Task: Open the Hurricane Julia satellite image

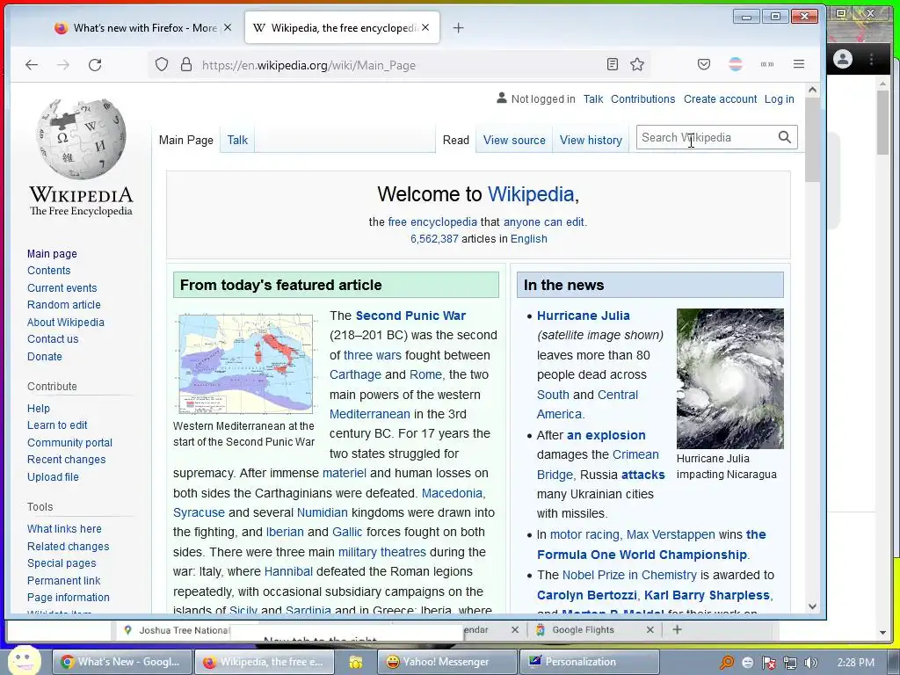Action: 730,379
